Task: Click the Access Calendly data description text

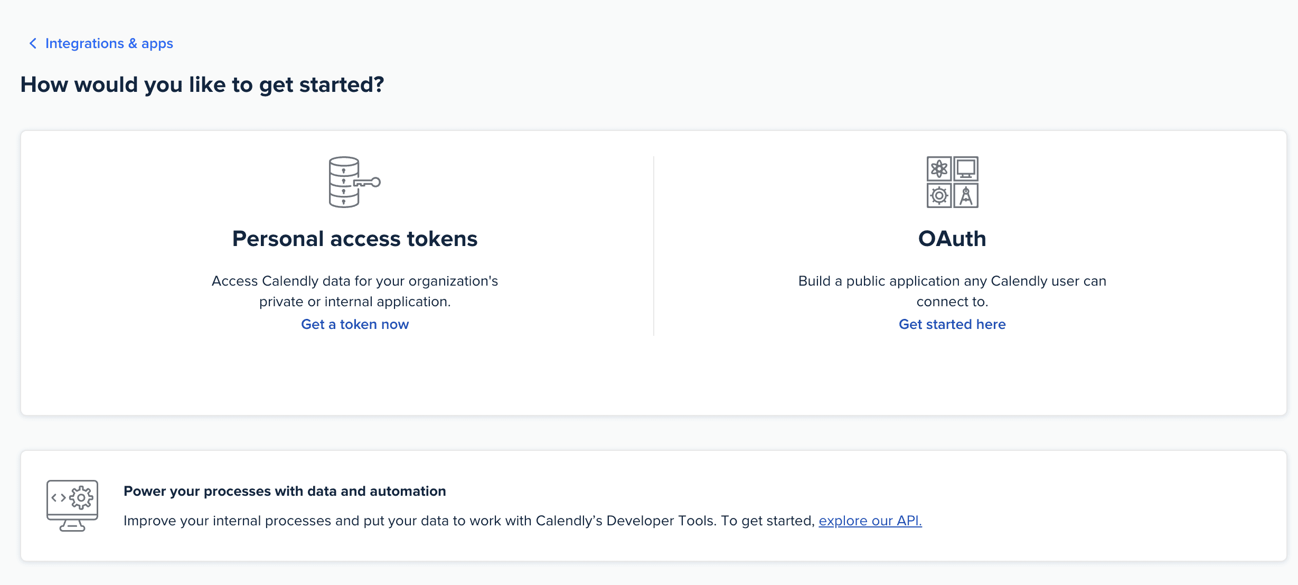Action: tap(355, 291)
